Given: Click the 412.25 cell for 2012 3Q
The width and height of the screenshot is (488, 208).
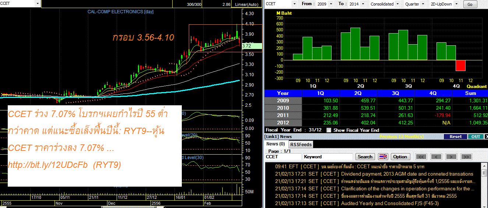Looking at the screenshot, I should tap(395, 123).
